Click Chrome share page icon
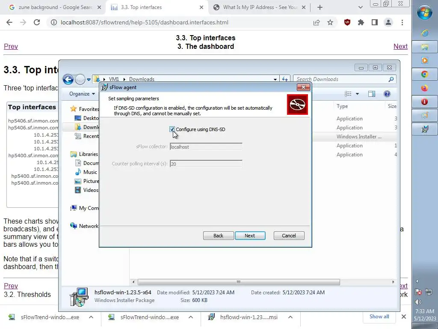The height and width of the screenshot is (329, 438). pos(317,22)
